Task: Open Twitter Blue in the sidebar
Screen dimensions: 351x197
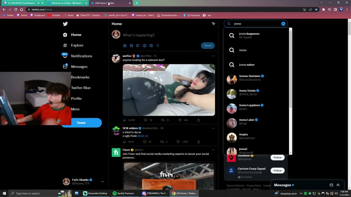Action: click(x=81, y=88)
